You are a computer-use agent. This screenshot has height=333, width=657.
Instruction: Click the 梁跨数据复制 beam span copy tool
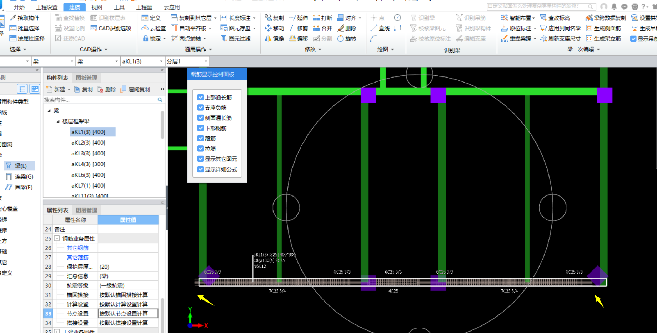pos(606,18)
